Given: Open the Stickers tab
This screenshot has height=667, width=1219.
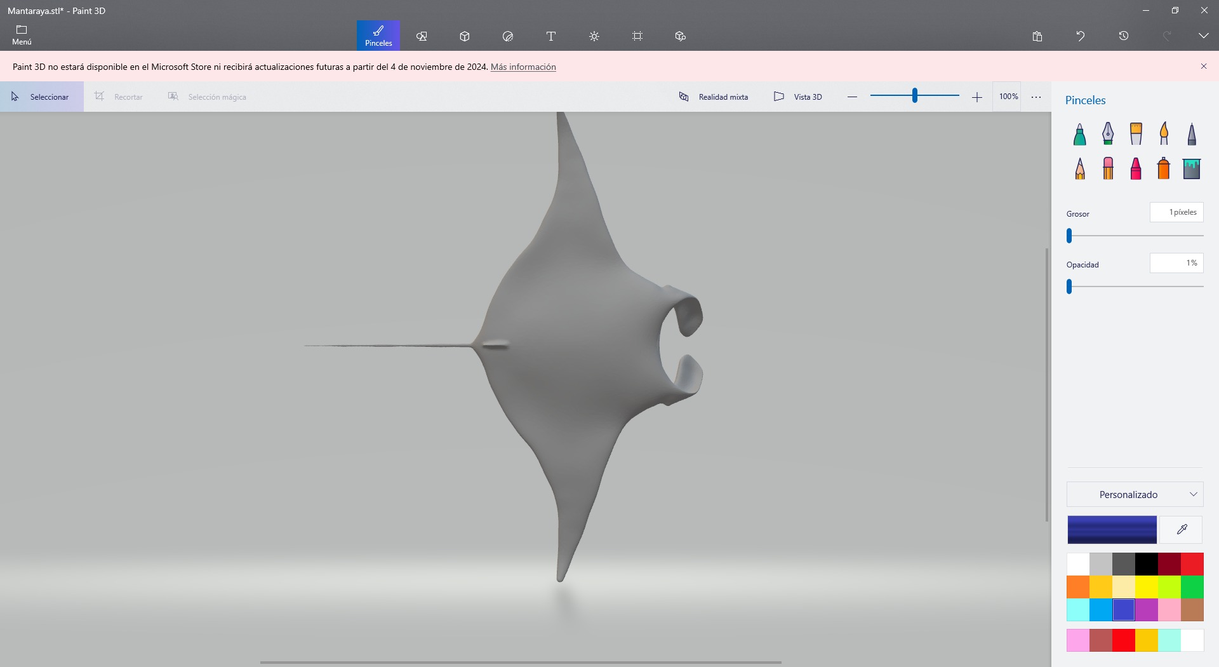Looking at the screenshot, I should click(x=508, y=36).
